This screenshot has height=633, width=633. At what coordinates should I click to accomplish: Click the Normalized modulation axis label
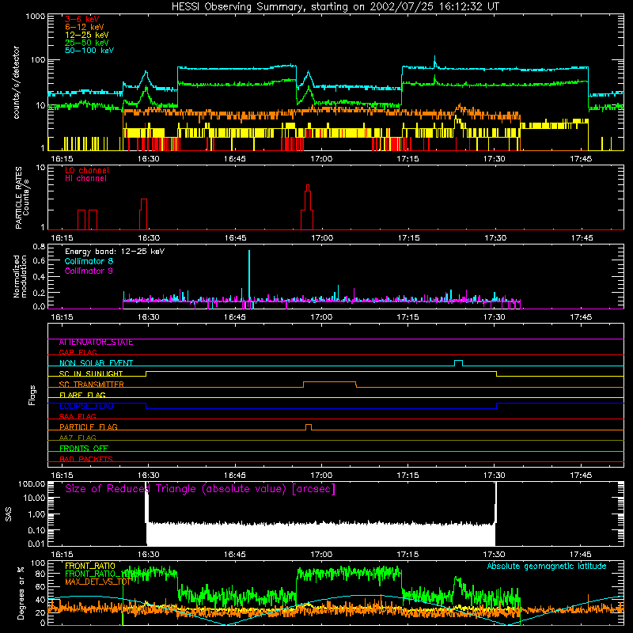(20, 276)
